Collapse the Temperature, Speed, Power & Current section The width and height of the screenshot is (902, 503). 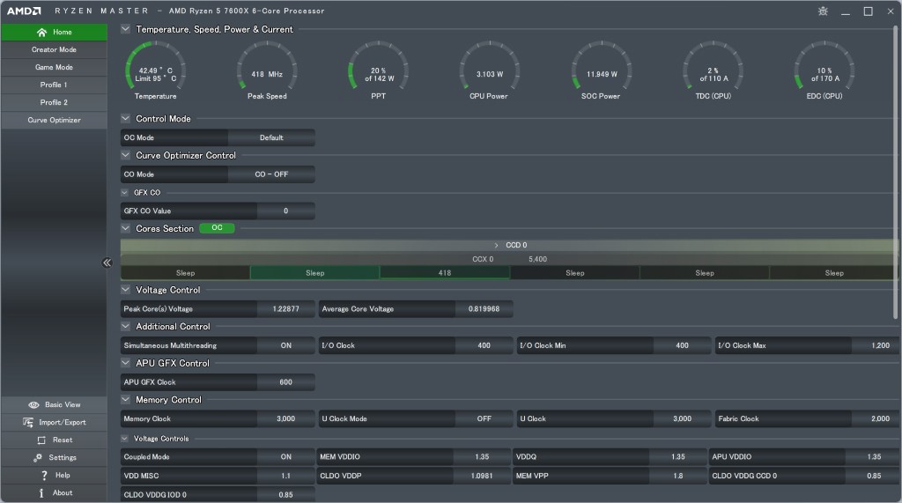click(x=126, y=29)
